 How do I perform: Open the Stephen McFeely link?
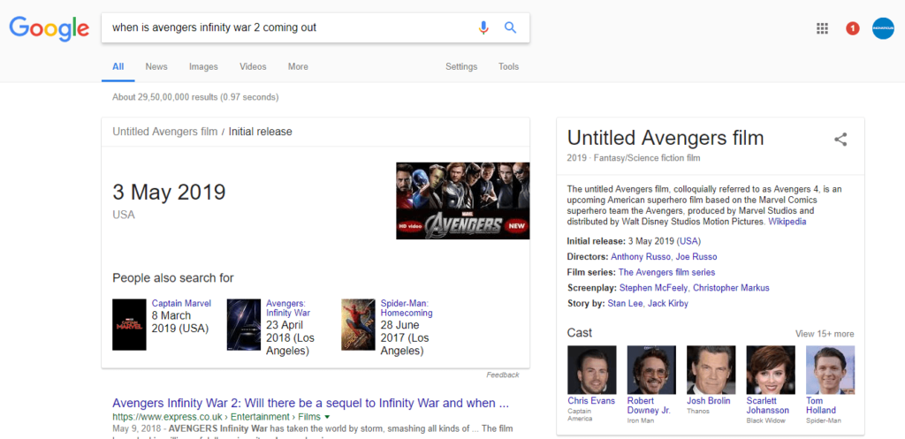pyautogui.click(x=654, y=288)
